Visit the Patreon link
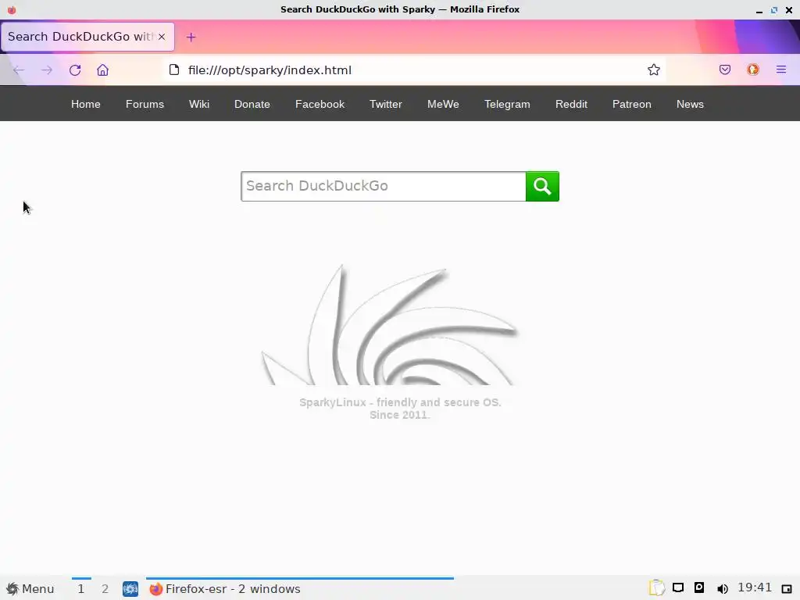Viewport: 800px width, 600px height. click(x=631, y=104)
